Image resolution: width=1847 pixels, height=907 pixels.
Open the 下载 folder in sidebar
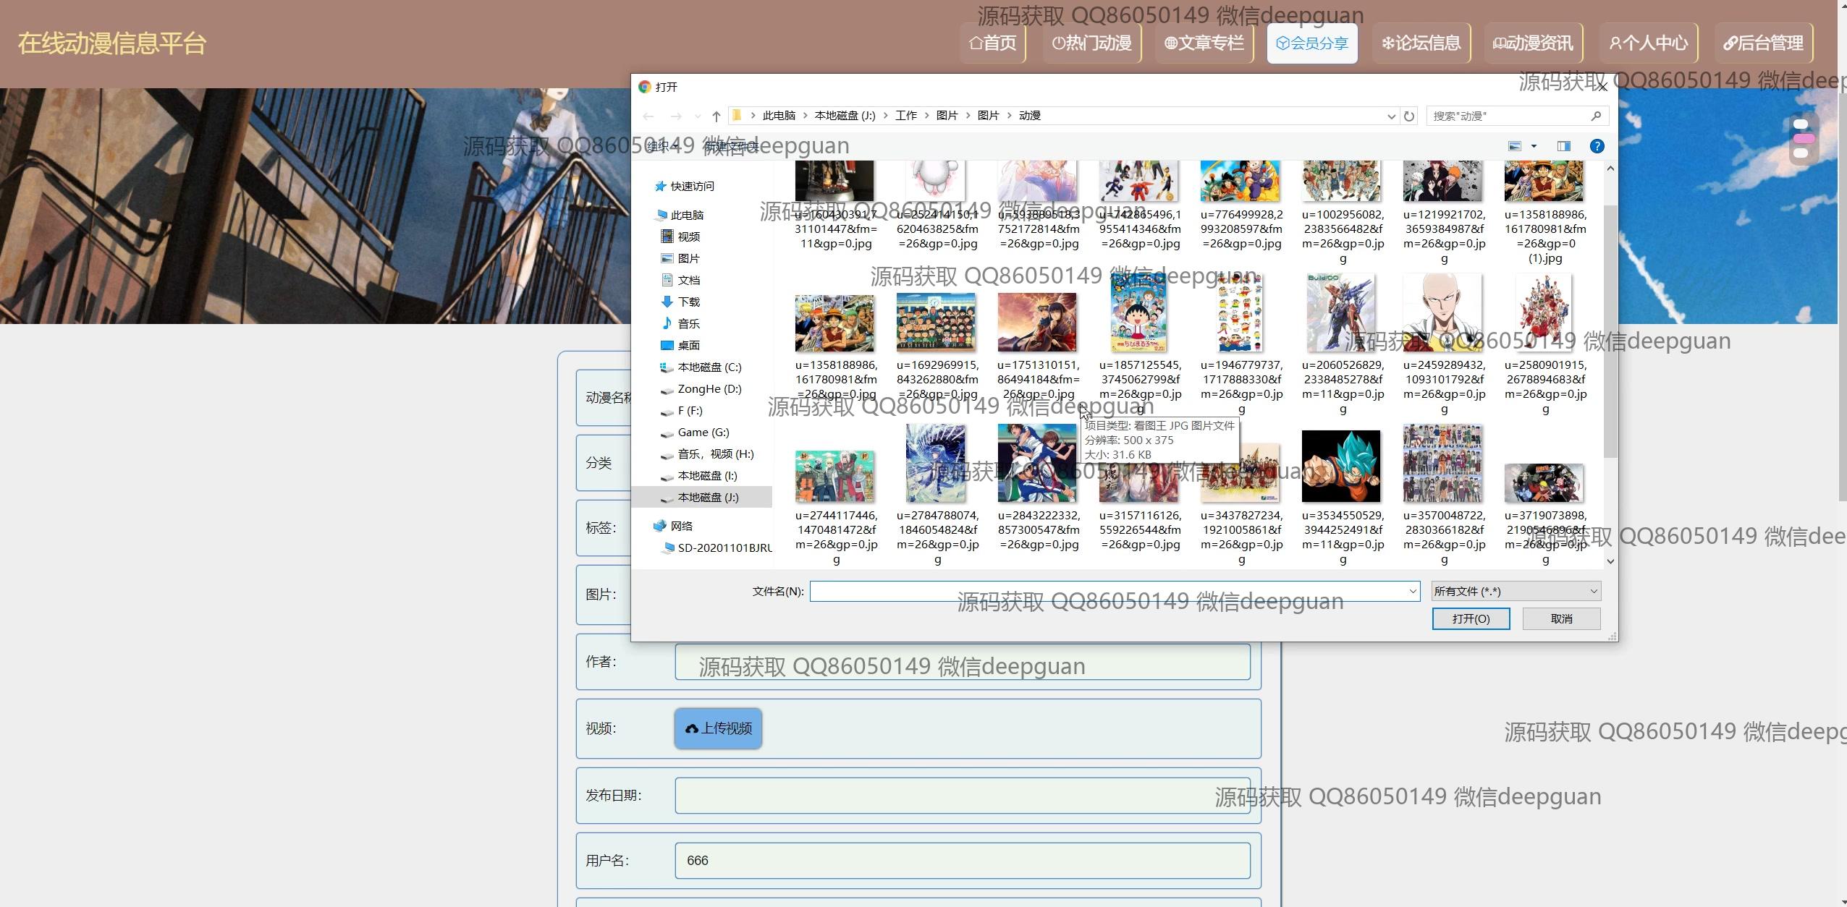pos(688,302)
